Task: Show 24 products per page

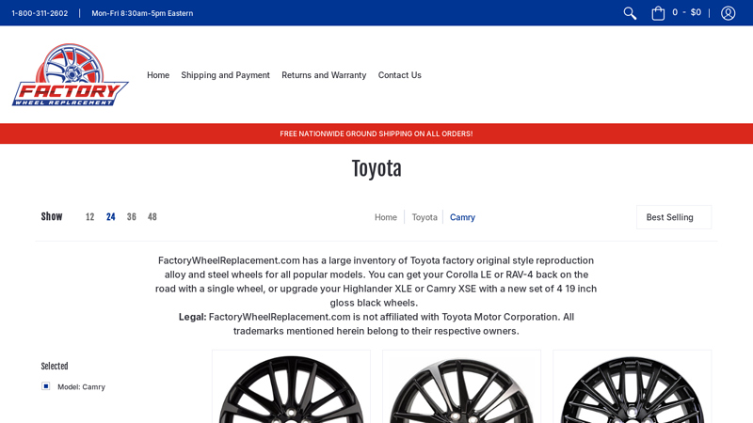Action: tap(110, 217)
